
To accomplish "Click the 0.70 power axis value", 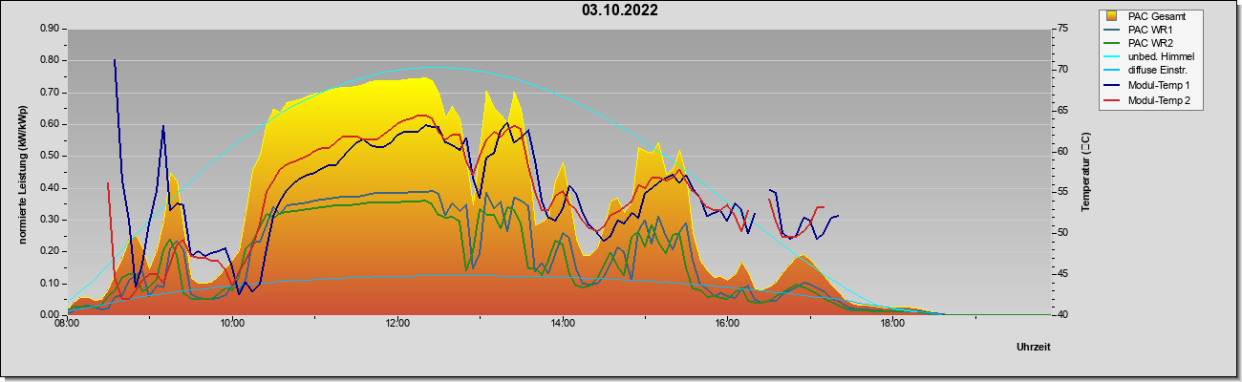I will pyautogui.click(x=50, y=92).
